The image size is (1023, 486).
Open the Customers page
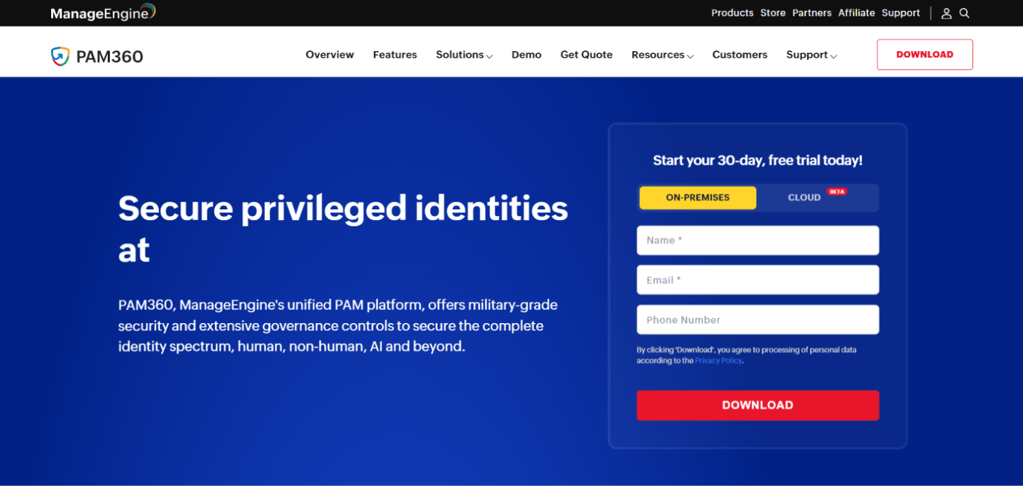point(740,55)
